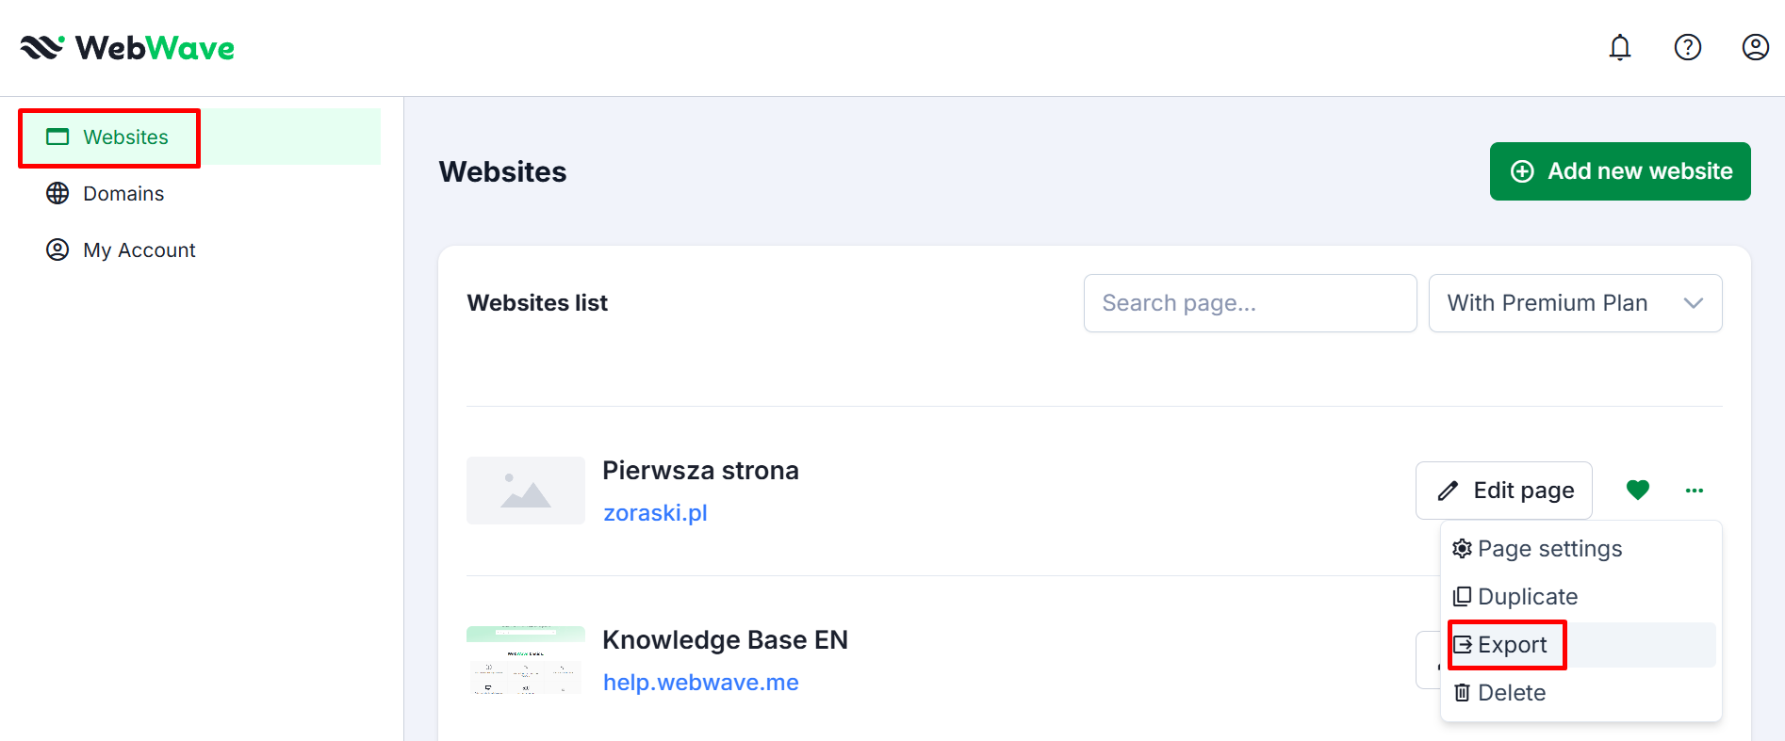Click the Websites sidebar window icon
The image size is (1785, 741).
click(57, 137)
